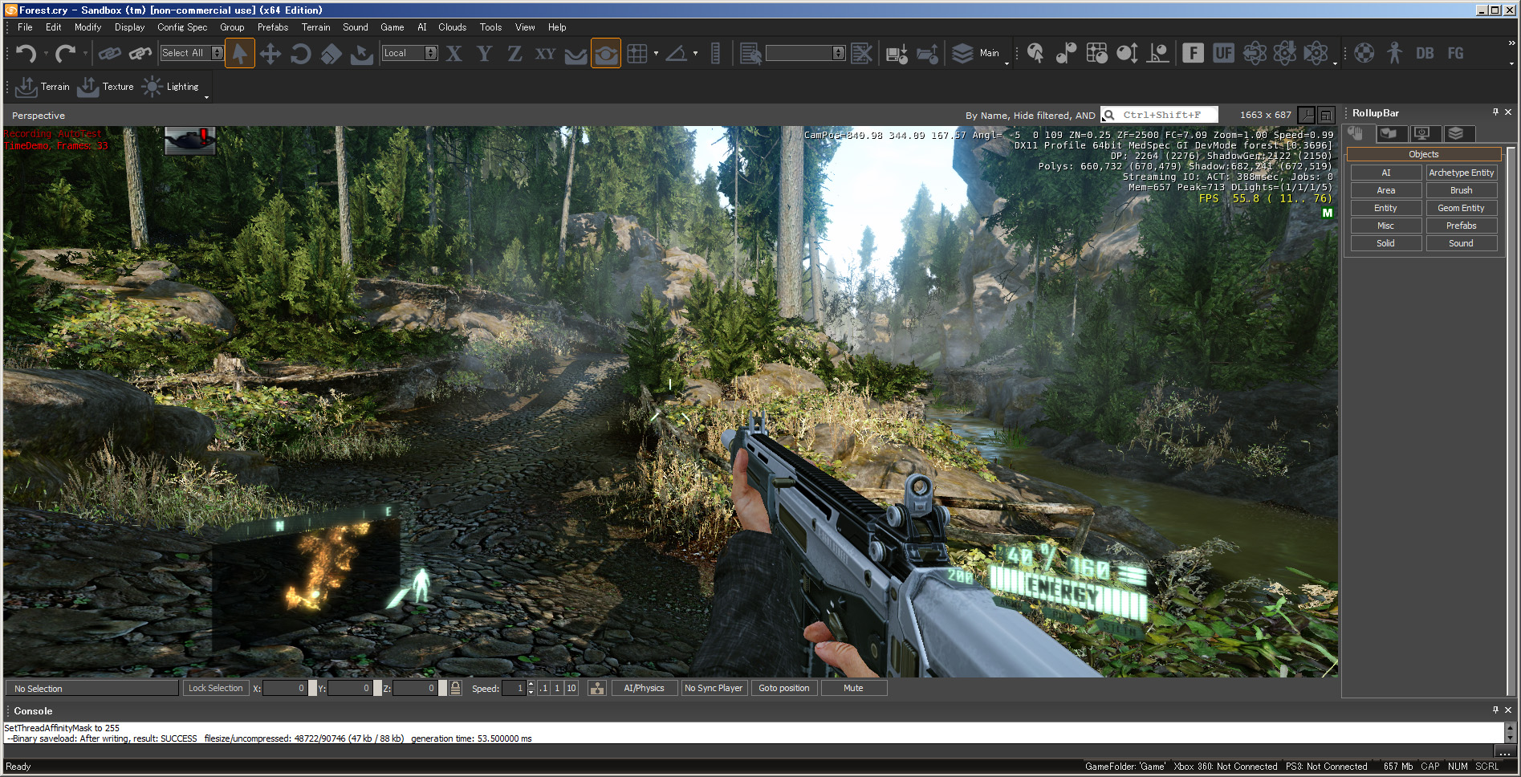Activate the Select object arrow tool

tap(239, 54)
